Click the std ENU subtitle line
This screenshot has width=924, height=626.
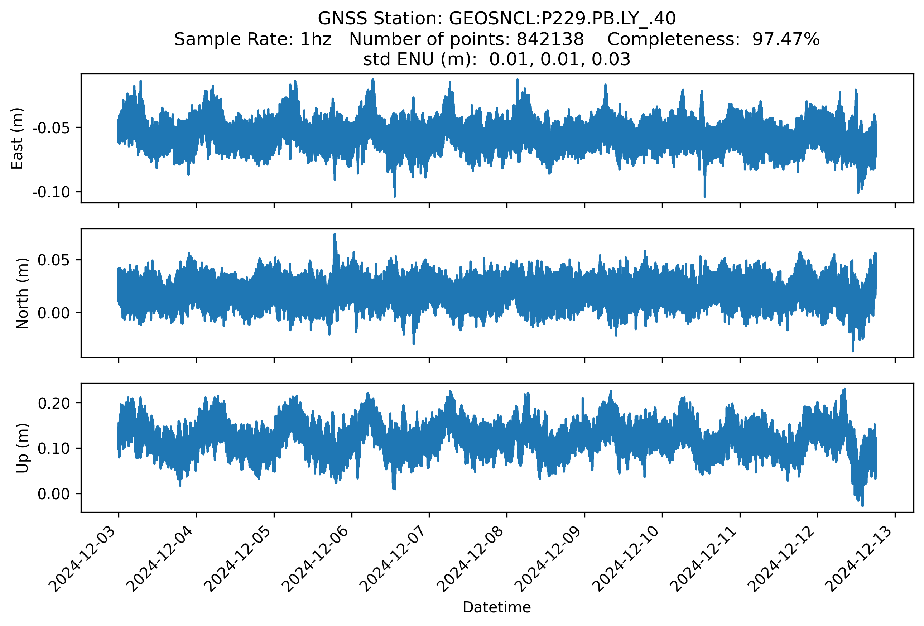click(x=497, y=59)
